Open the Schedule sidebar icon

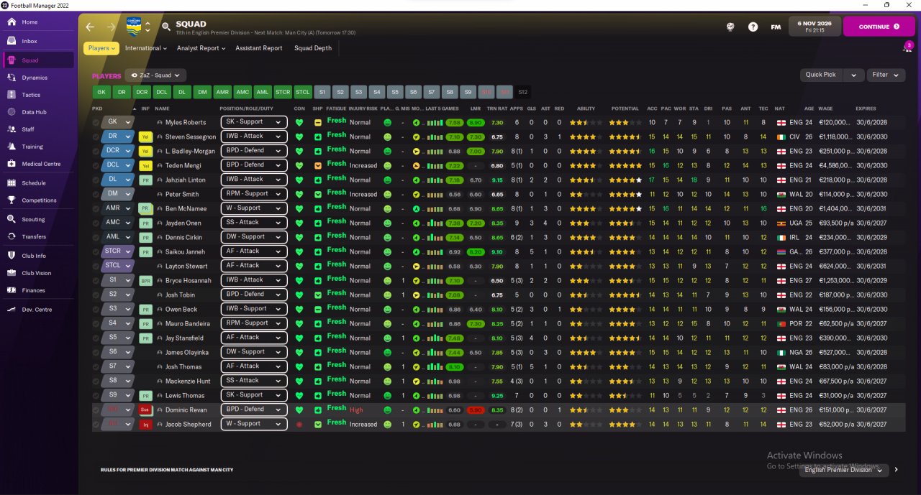(12, 183)
